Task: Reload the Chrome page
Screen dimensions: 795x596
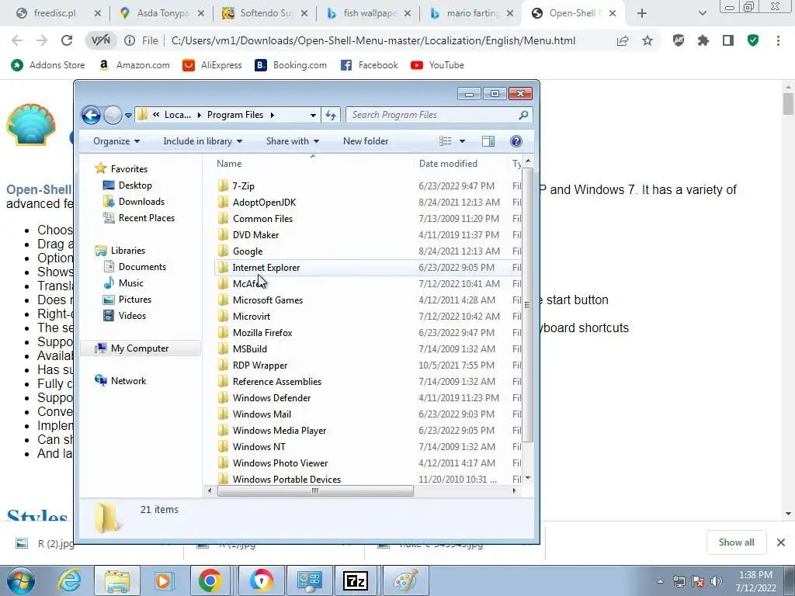Action: click(x=67, y=40)
